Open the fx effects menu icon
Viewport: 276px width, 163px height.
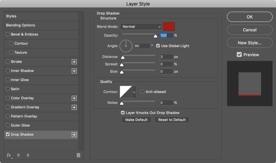tap(9, 155)
